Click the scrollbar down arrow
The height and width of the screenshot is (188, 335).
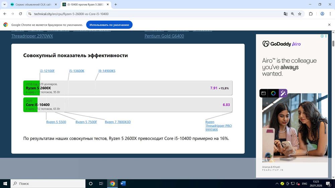click(x=333, y=177)
